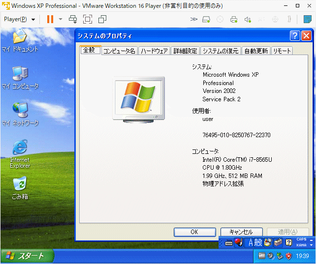
Task: Click the safely remove hardware tray icon
Action: 280,256
